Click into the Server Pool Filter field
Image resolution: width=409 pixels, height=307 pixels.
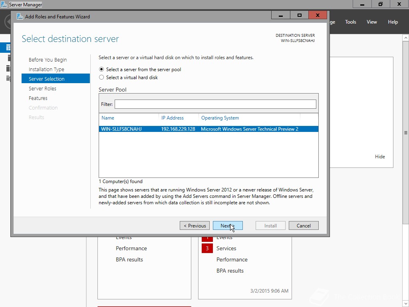click(x=215, y=104)
